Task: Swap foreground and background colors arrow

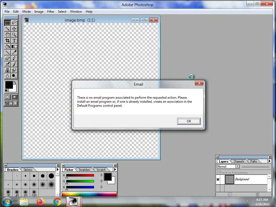Action: tap(15, 82)
